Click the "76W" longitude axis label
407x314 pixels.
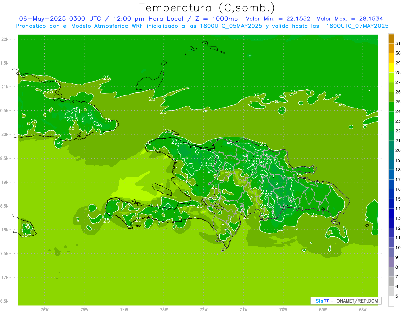pos(44,310)
